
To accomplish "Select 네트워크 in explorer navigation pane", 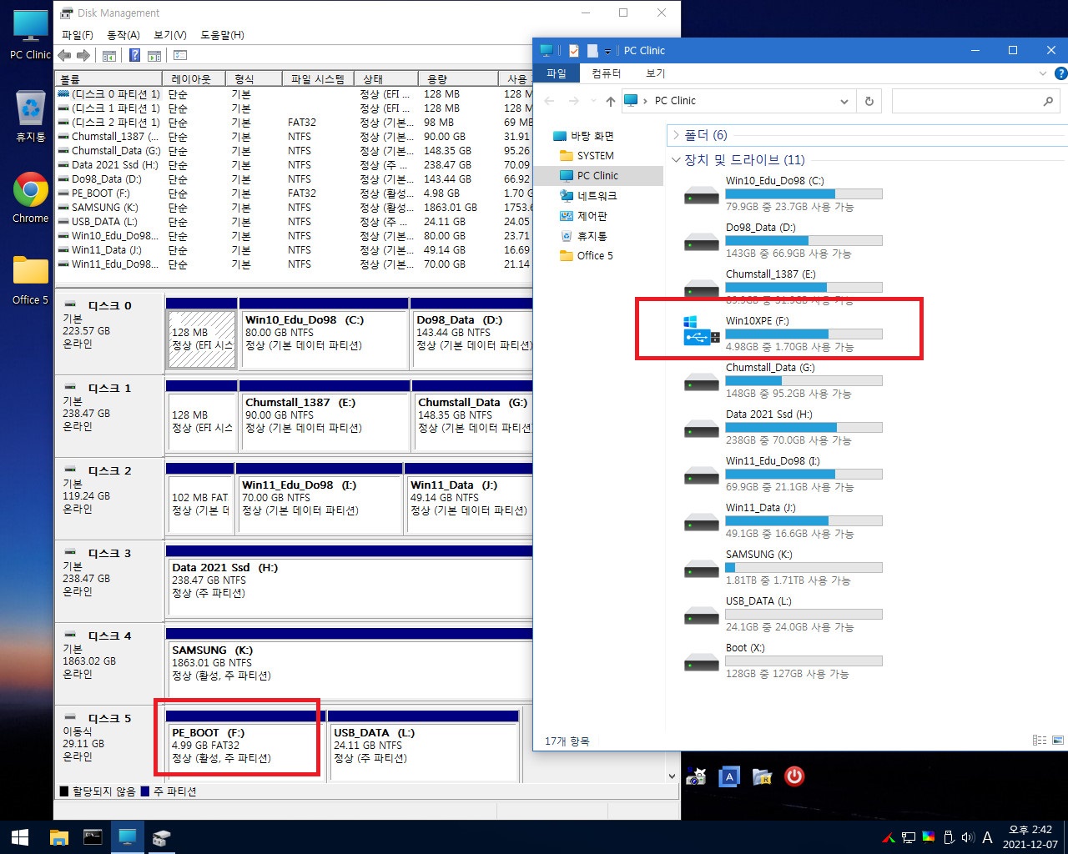I will [597, 196].
